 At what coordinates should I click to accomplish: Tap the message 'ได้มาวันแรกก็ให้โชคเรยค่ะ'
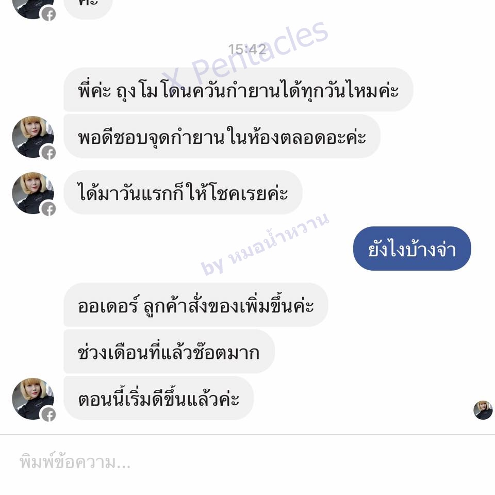183,192
